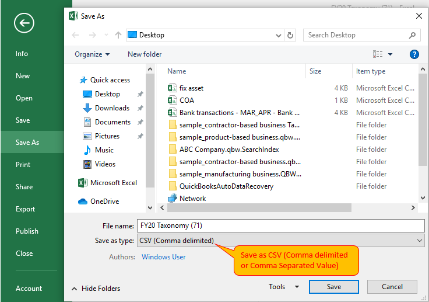Screen dimensions: 429x302
Task: Open more view options dropdown arrow
Action: (390, 54)
